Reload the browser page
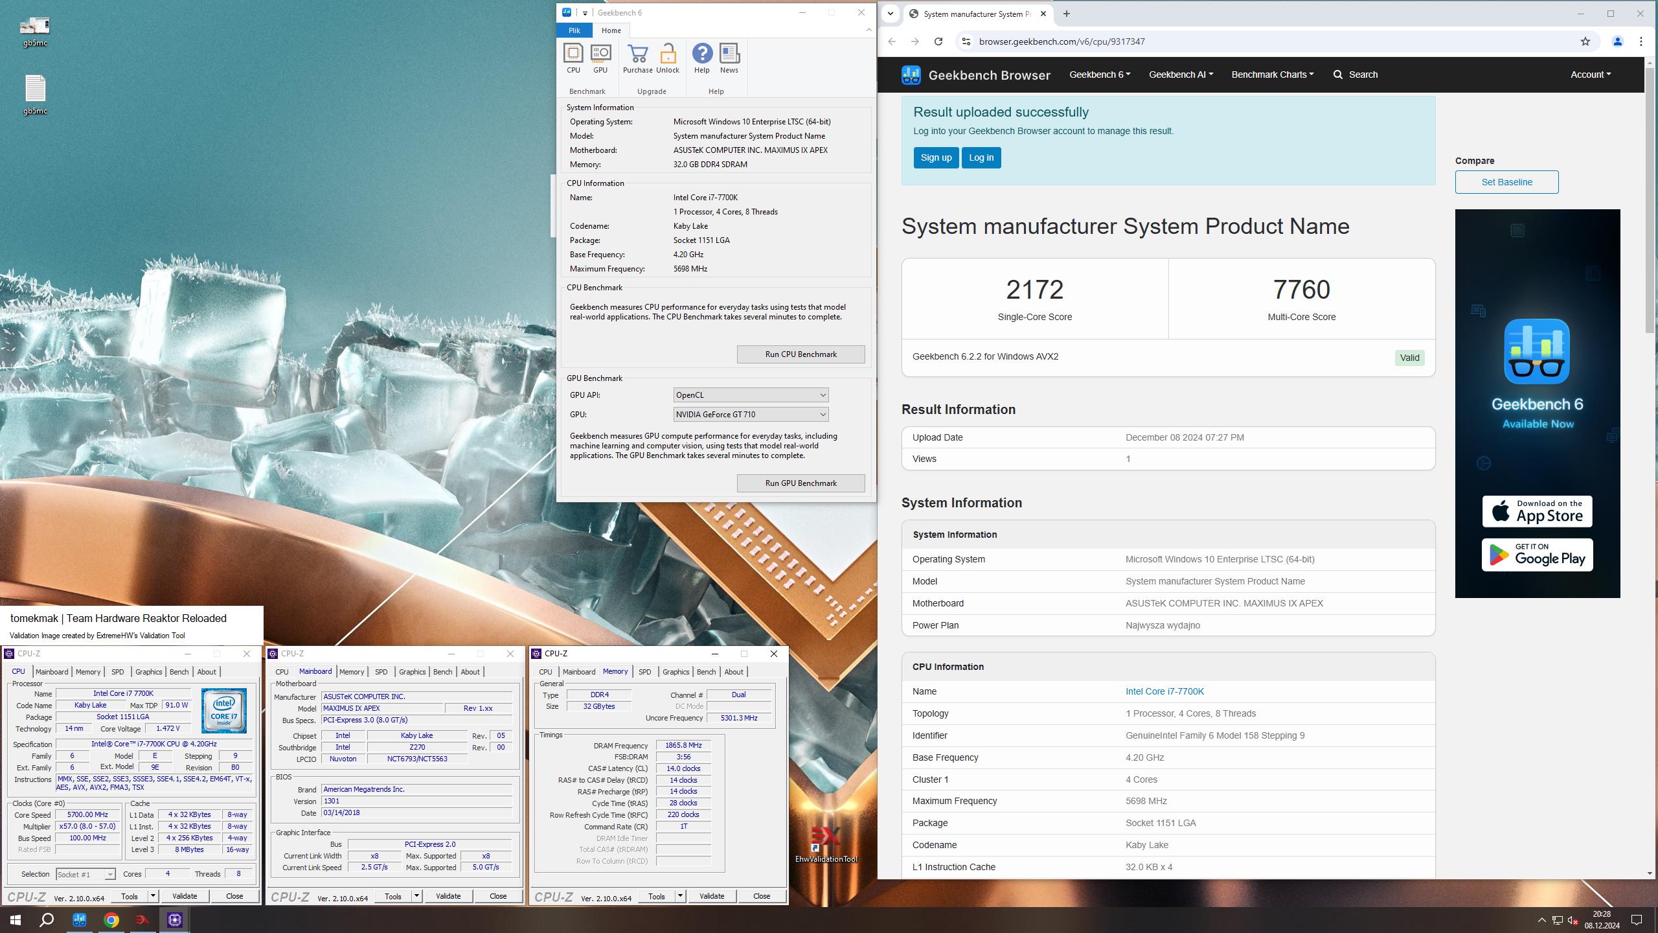 [x=938, y=41]
